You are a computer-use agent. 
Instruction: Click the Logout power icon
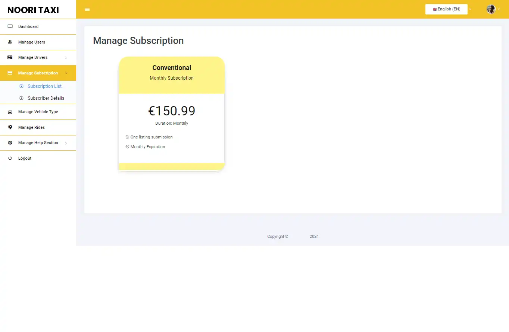click(x=10, y=158)
